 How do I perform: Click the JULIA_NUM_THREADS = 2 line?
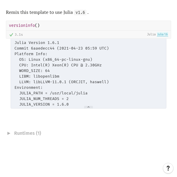pos(44,99)
